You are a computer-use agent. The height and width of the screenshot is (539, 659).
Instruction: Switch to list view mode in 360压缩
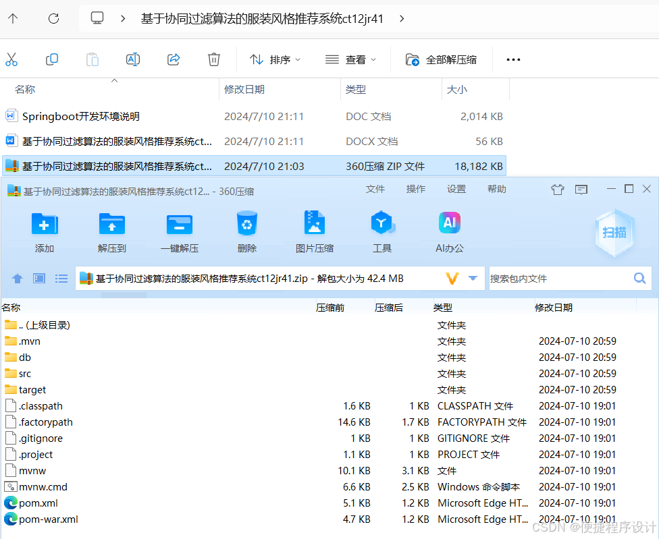(61, 279)
